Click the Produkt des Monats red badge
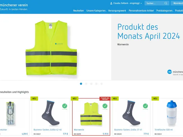This screenshot has height=137, width=183. (x=105, y=99)
